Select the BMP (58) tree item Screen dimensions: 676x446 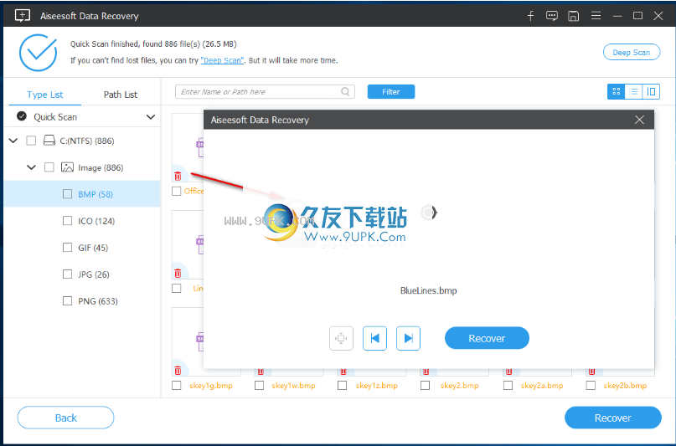[x=82, y=194]
